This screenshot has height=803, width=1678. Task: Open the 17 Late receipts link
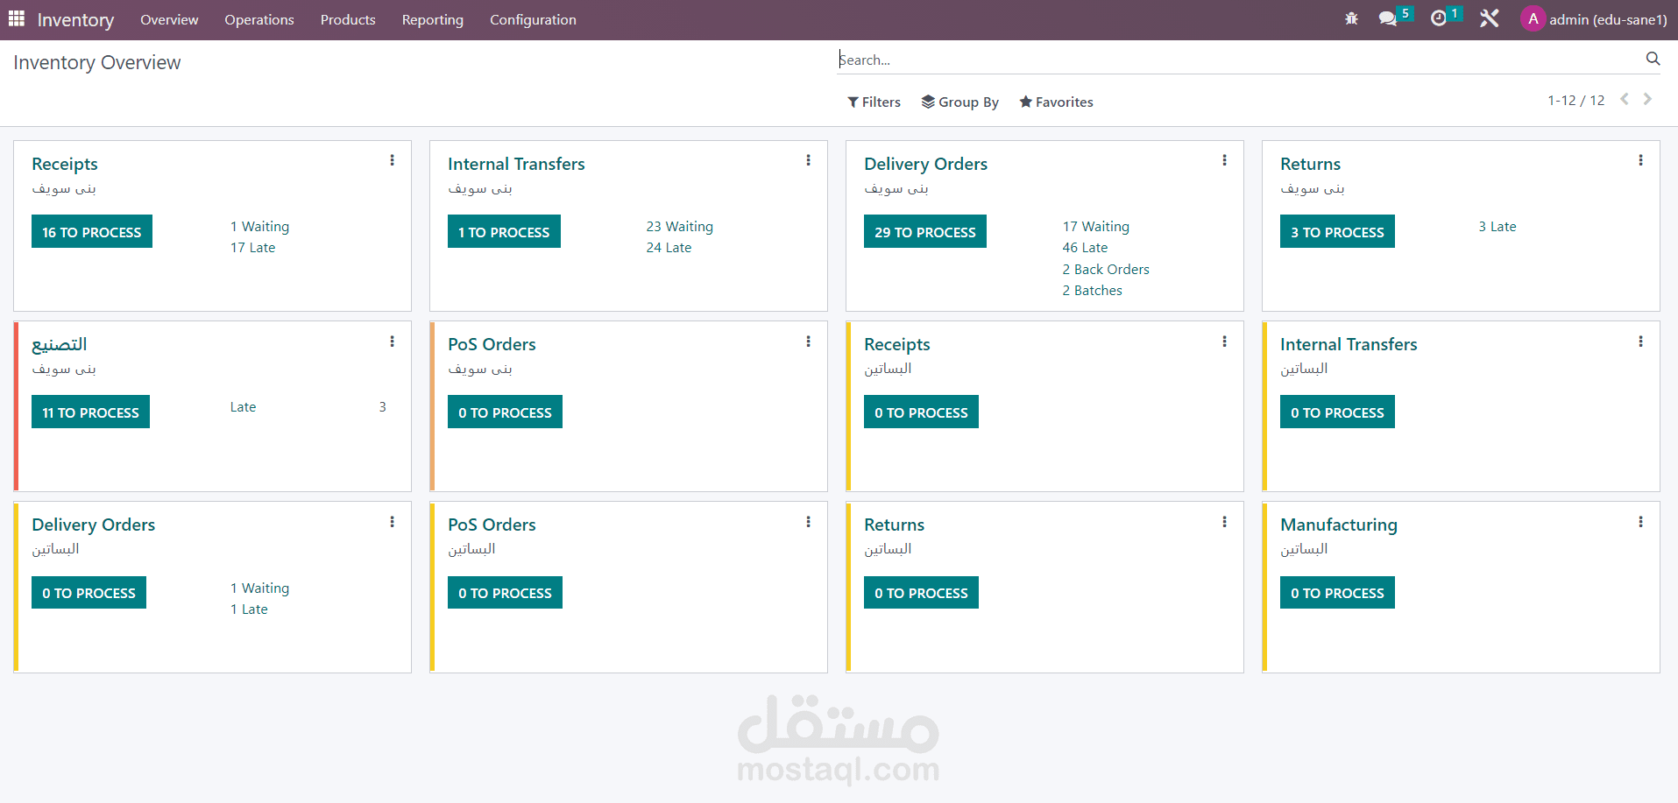[x=253, y=248]
